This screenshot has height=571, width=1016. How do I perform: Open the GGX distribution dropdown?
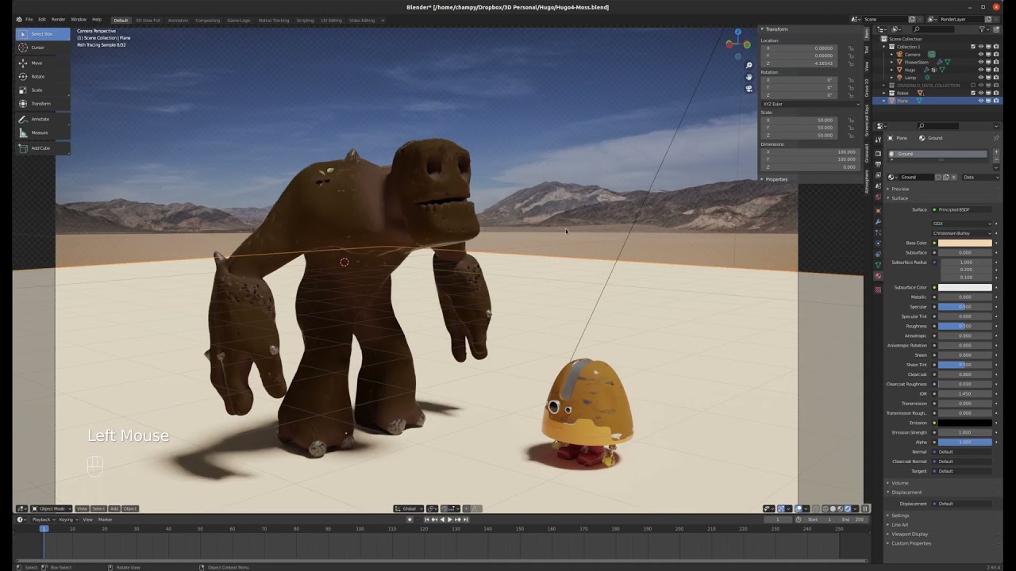[962, 224]
